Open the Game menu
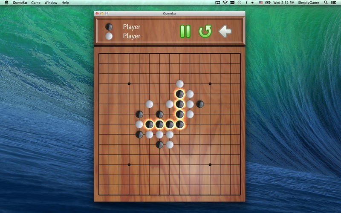Screen dimensions: 341x213 36,3
